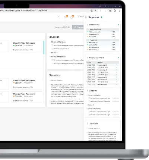Open the browser three-dot menu
This screenshot has height=160, width=149.
click(x=100, y=11)
